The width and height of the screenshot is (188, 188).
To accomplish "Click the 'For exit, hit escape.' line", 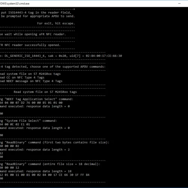I will [x=56, y=23].
